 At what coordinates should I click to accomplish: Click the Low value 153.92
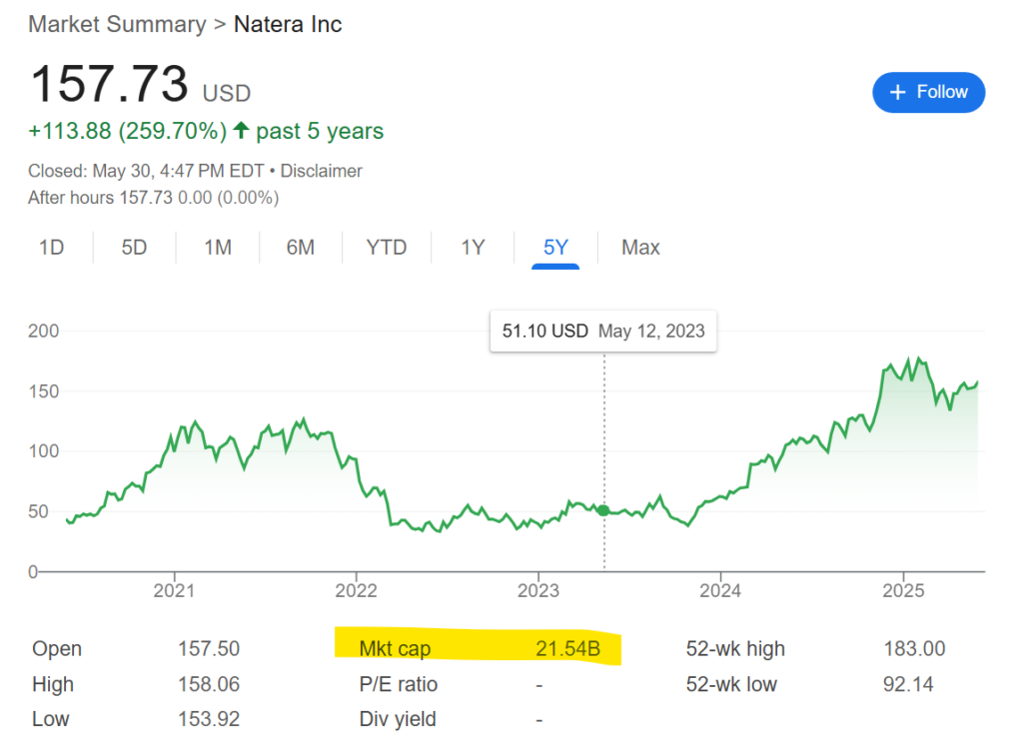coord(209,719)
